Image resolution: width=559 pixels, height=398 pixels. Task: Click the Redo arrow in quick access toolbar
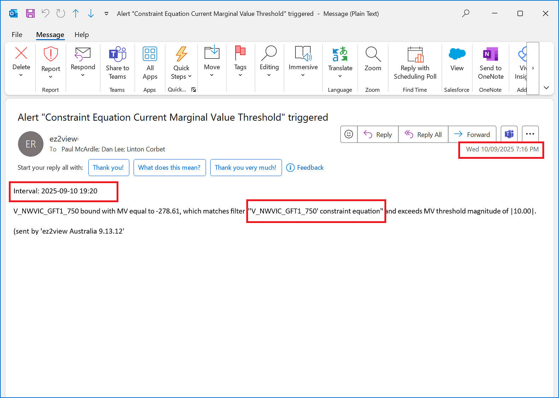coord(61,13)
